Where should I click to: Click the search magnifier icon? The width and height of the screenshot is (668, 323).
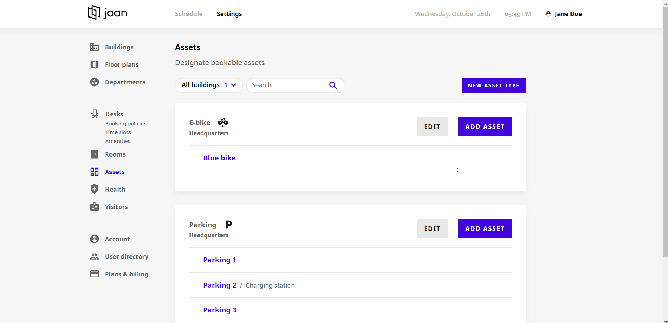(x=333, y=85)
